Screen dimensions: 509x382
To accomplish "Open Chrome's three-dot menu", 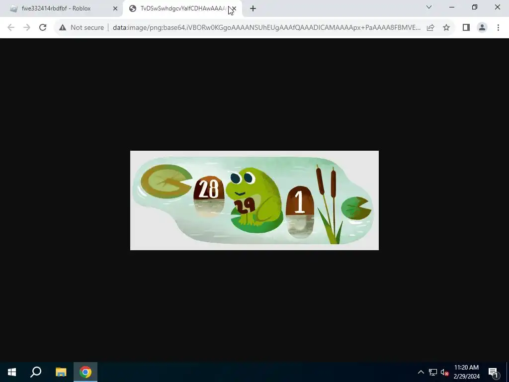I will coord(498,28).
